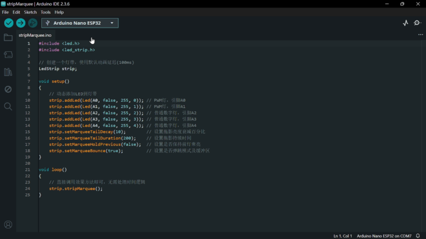Click the Verify sketch checkmark button

(x=9, y=23)
